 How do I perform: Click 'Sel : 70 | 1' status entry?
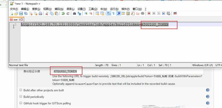165,65
